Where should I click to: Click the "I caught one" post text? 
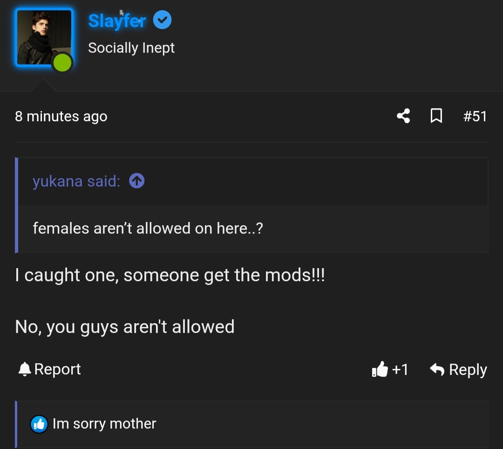[170, 275]
